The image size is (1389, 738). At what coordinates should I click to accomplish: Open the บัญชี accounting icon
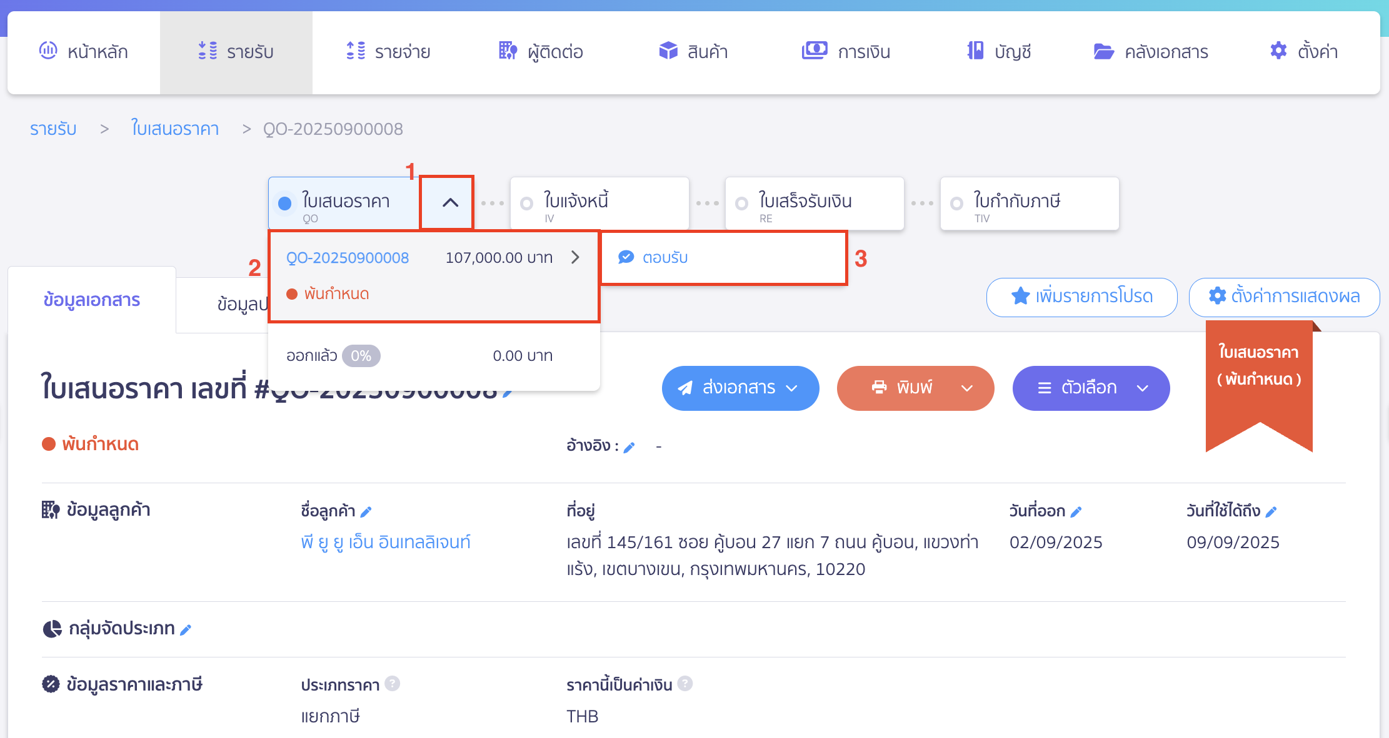(974, 51)
